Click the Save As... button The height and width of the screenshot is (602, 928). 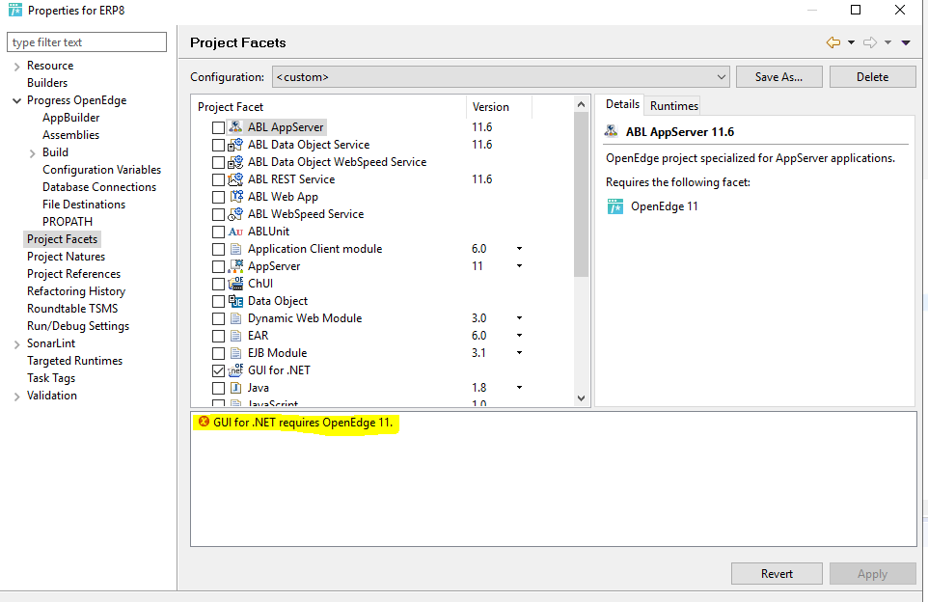click(778, 77)
